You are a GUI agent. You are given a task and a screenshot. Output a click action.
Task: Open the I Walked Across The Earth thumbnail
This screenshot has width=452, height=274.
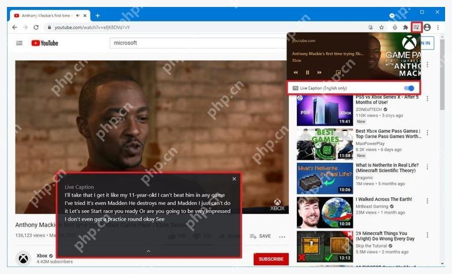pyautogui.click(x=325, y=212)
